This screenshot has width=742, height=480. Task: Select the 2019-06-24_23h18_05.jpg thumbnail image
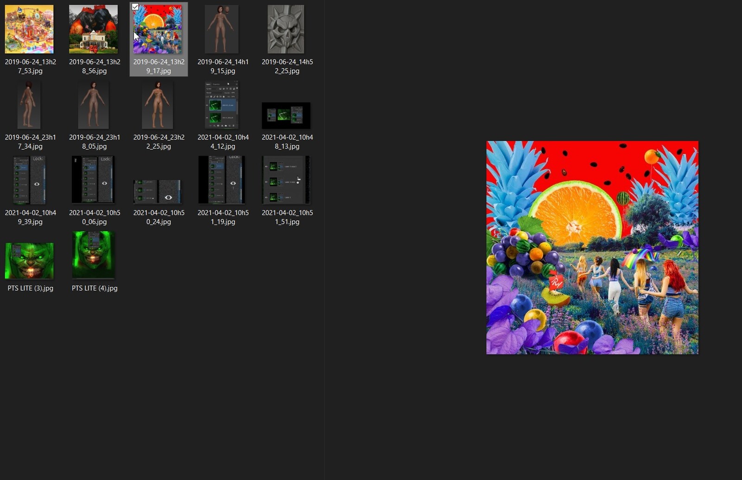[93, 105]
